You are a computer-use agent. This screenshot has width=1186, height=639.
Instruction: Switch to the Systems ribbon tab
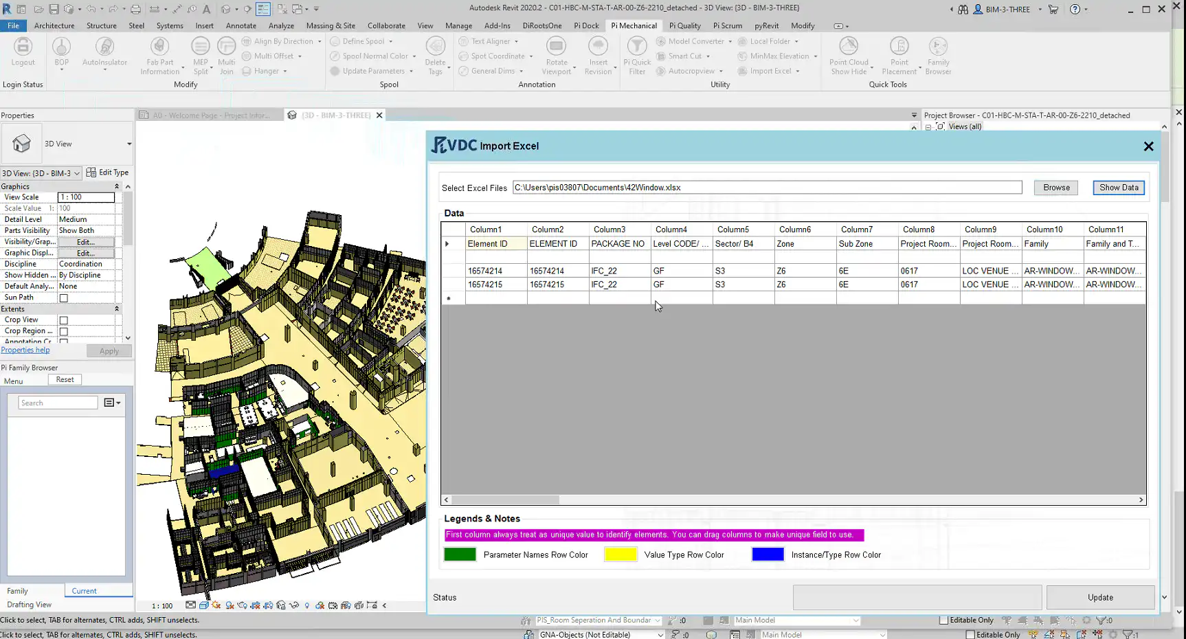[x=170, y=25]
